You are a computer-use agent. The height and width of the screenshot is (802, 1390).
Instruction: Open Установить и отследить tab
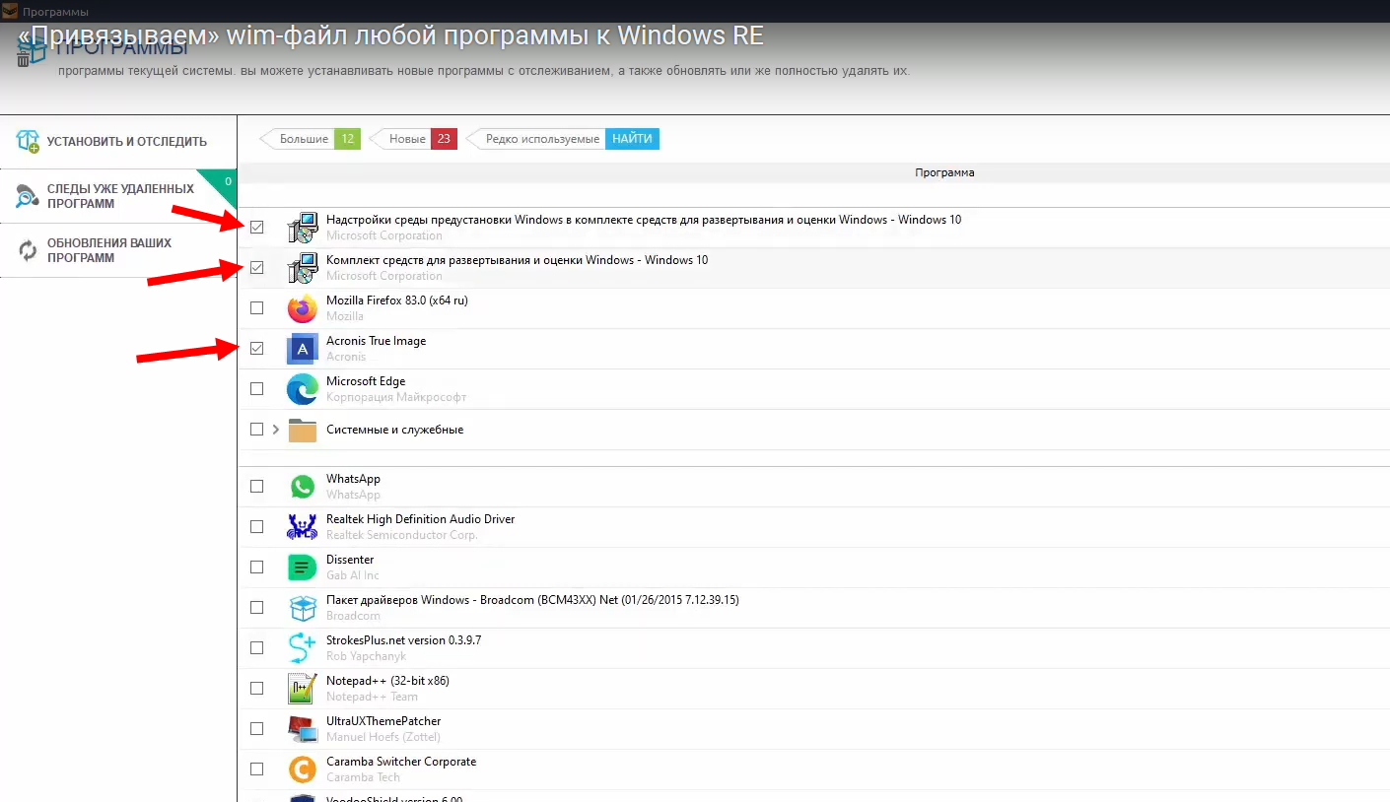tap(118, 142)
